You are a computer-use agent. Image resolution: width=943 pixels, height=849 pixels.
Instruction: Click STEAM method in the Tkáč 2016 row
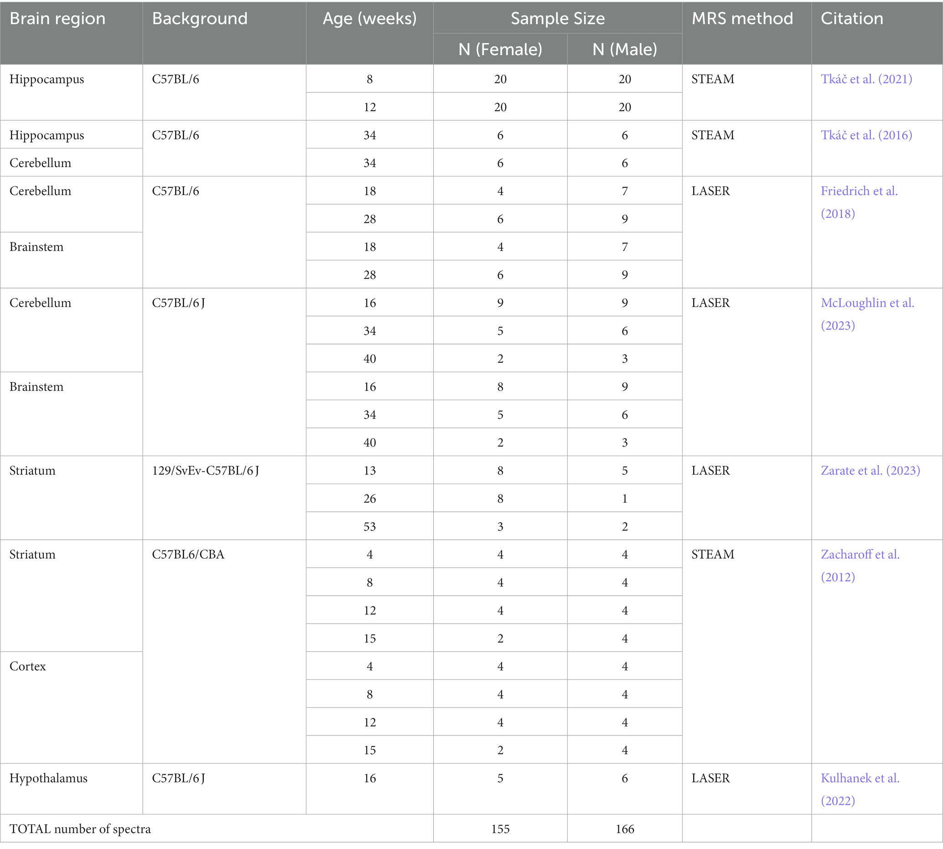713,135
